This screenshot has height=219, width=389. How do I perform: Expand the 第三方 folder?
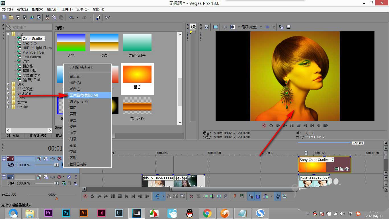pos(9,103)
